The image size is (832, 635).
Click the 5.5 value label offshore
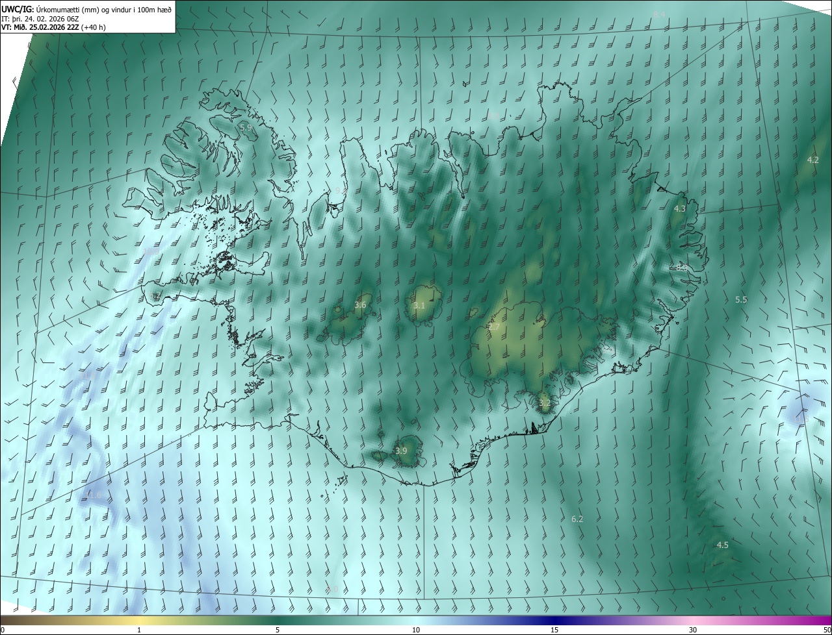pos(741,299)
